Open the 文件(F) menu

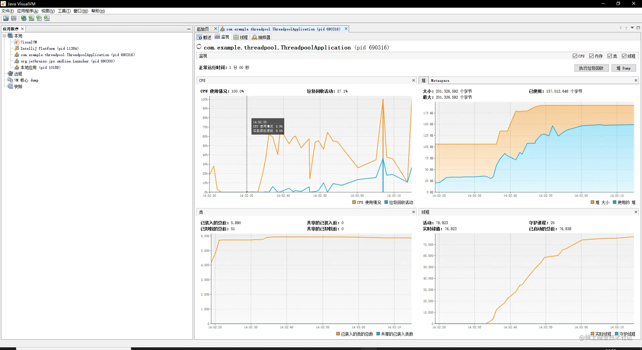(7, 11)
